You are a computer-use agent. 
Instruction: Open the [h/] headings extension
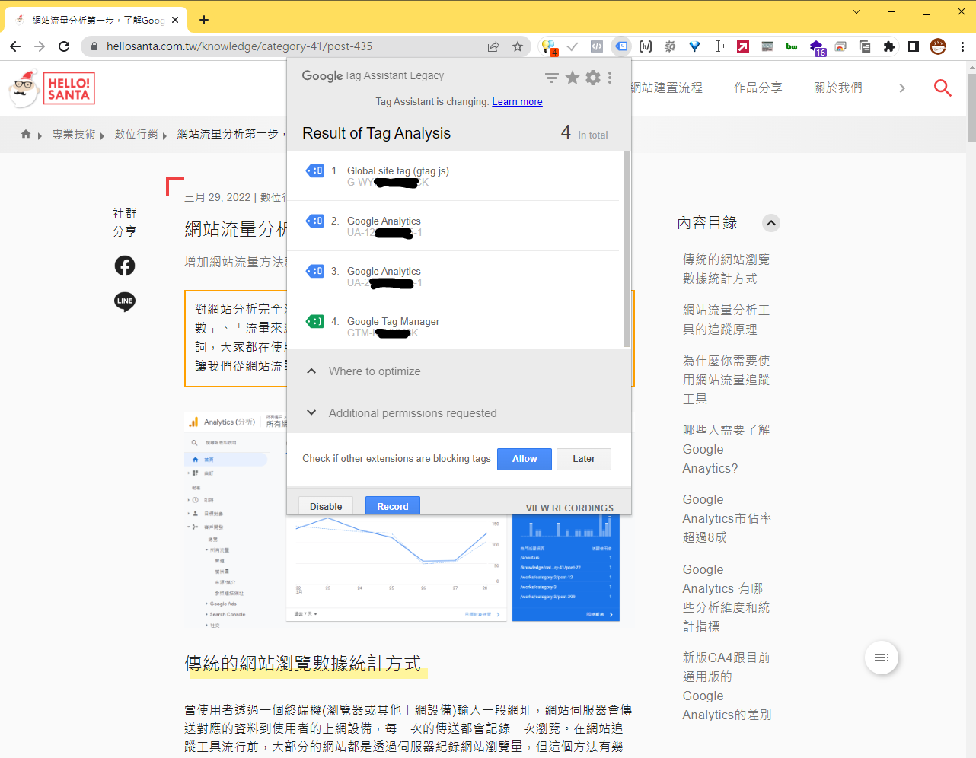coord(646,46)
